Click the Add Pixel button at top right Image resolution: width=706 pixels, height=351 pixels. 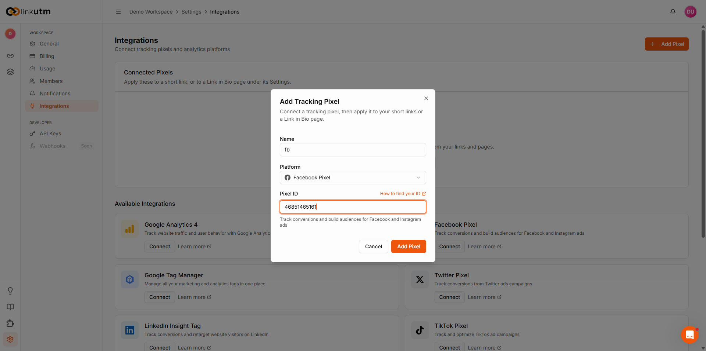[x=667, y=44]
